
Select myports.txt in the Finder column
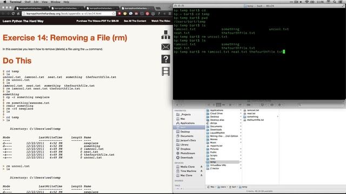click(x=216, y=145)
